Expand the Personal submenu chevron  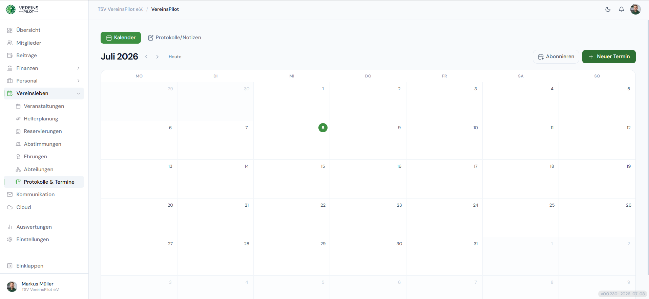point(79,81)
